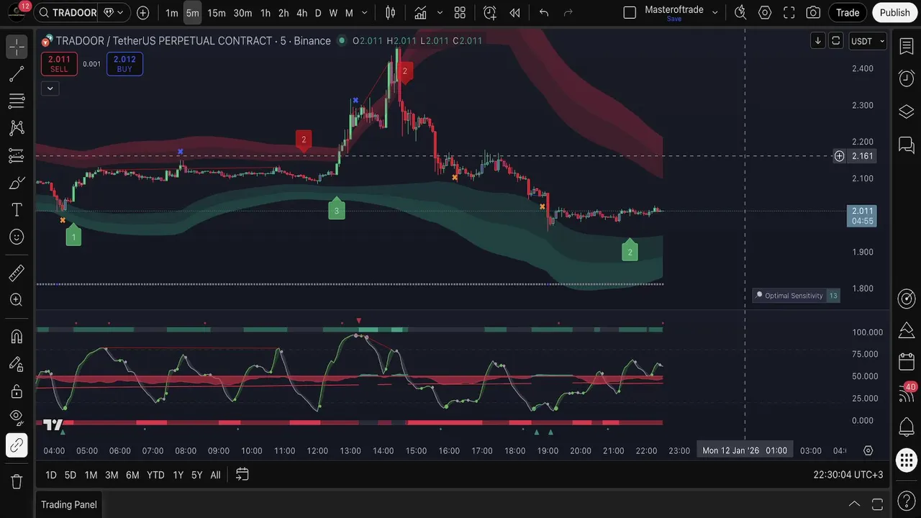Add symbol with the plus button
Image resolution: width=921 pixels, height=518 pixels.
click(143, 12)
